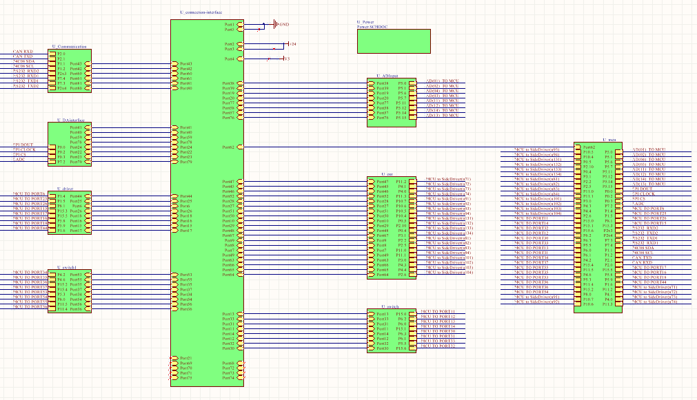Click CAN TXD net label right of U_mcu
The image size is (697, 400).
click(x=642, y=257)
